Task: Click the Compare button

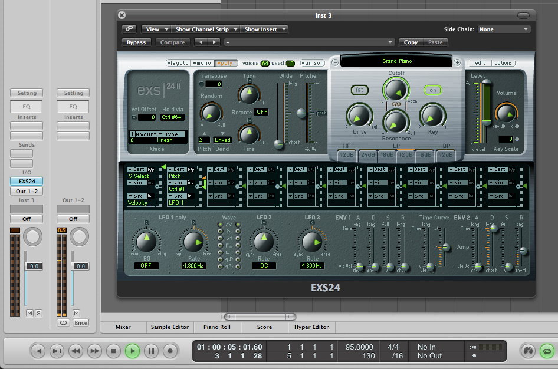Action: coord(172,42)
